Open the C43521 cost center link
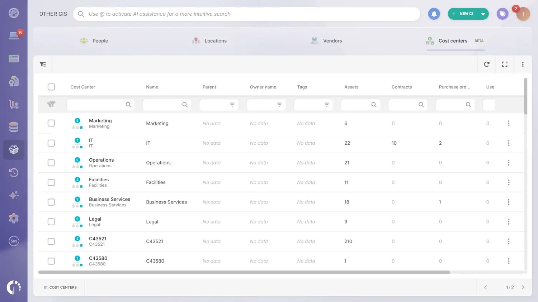This screenshot has height=302, width=538. pyautogui.click(x=98, y=239)
